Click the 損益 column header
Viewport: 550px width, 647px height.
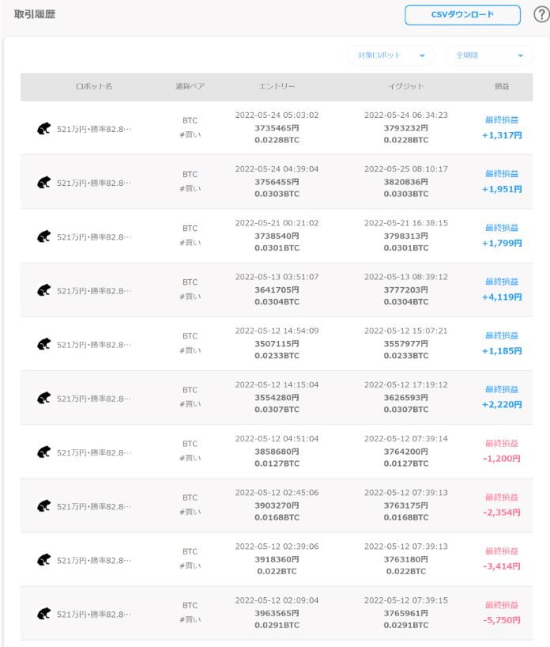pos(502,86)
